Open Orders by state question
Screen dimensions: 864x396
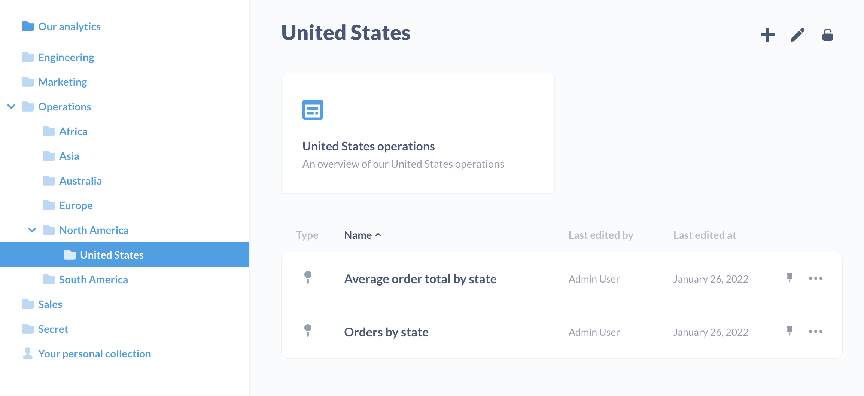pyautogui.click(x=386, y=332)
